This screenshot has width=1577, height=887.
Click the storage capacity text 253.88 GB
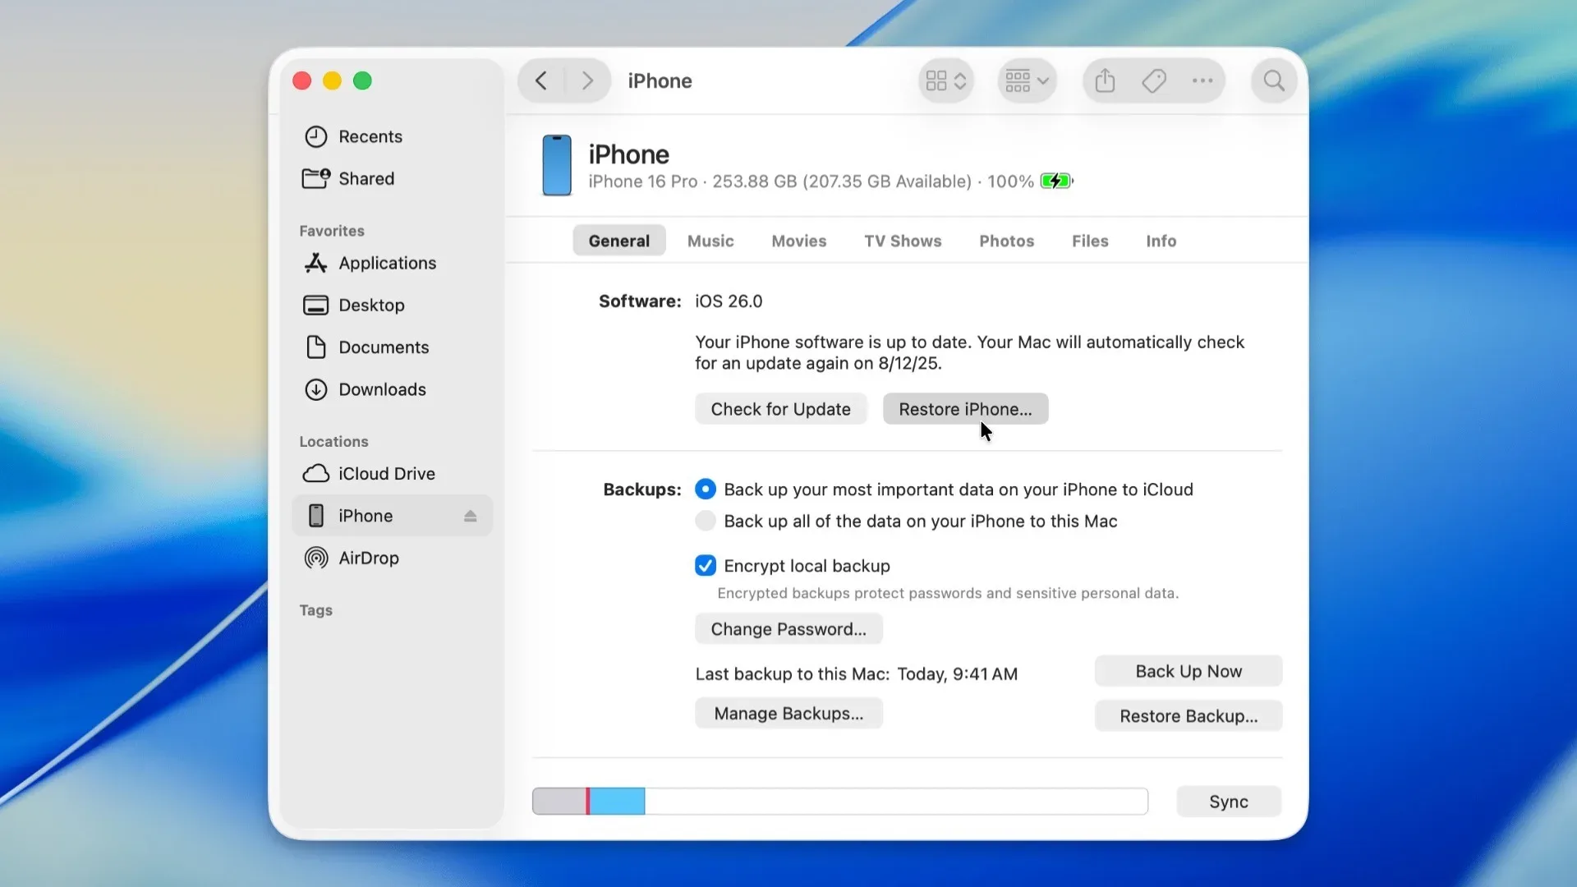754,182
